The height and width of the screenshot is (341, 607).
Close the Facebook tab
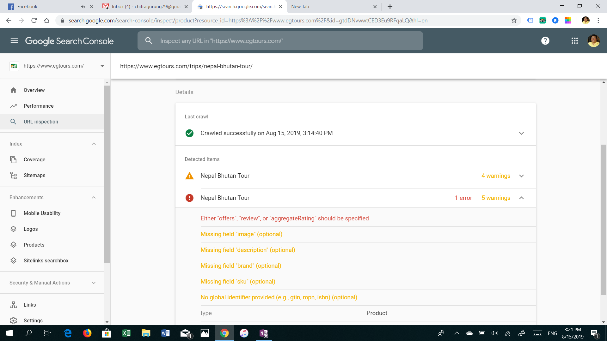coord(92,7)
